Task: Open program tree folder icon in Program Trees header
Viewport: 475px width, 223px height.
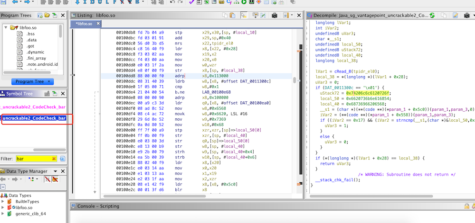Action: click(x=47, y=16)
